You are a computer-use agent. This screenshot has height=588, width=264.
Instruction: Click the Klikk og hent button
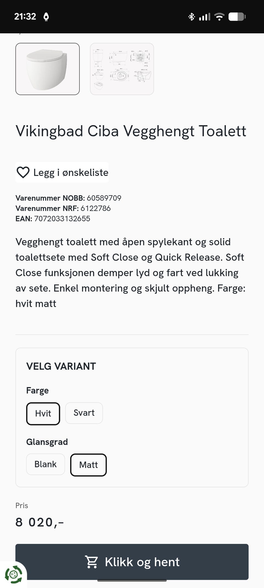132,562
